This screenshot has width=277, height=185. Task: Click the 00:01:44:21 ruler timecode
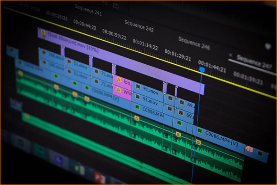click(x=212, y=67)
